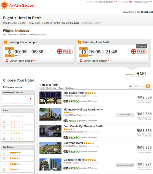Click the TripAdvisor owl icon for Sullivans Hotel
The image size is (153, 174).
[66, 152]
